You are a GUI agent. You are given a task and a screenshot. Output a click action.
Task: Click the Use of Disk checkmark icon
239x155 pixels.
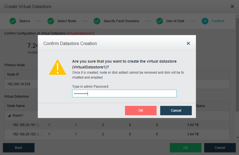coord(160,21)
